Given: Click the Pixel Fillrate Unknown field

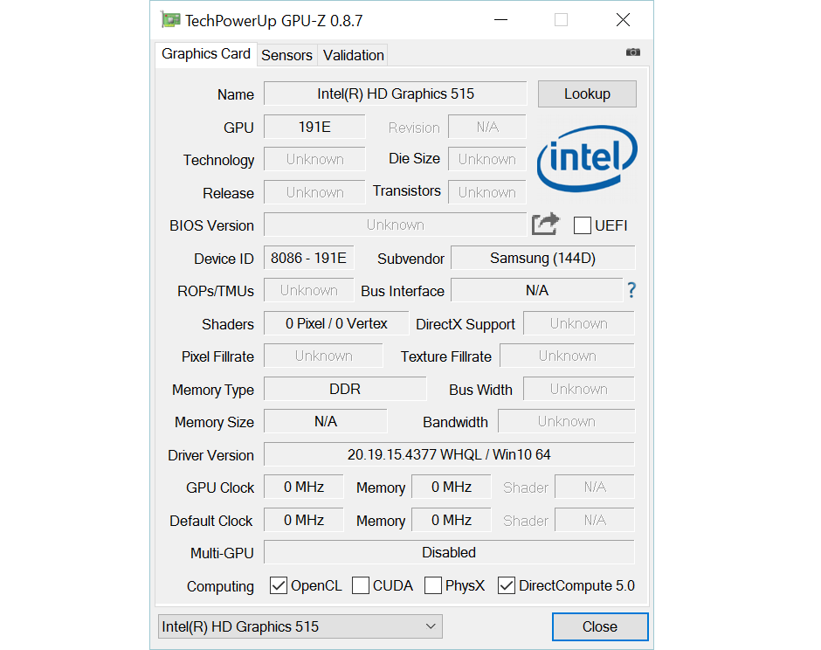Looking at the screenshot, I should [323, 356].
